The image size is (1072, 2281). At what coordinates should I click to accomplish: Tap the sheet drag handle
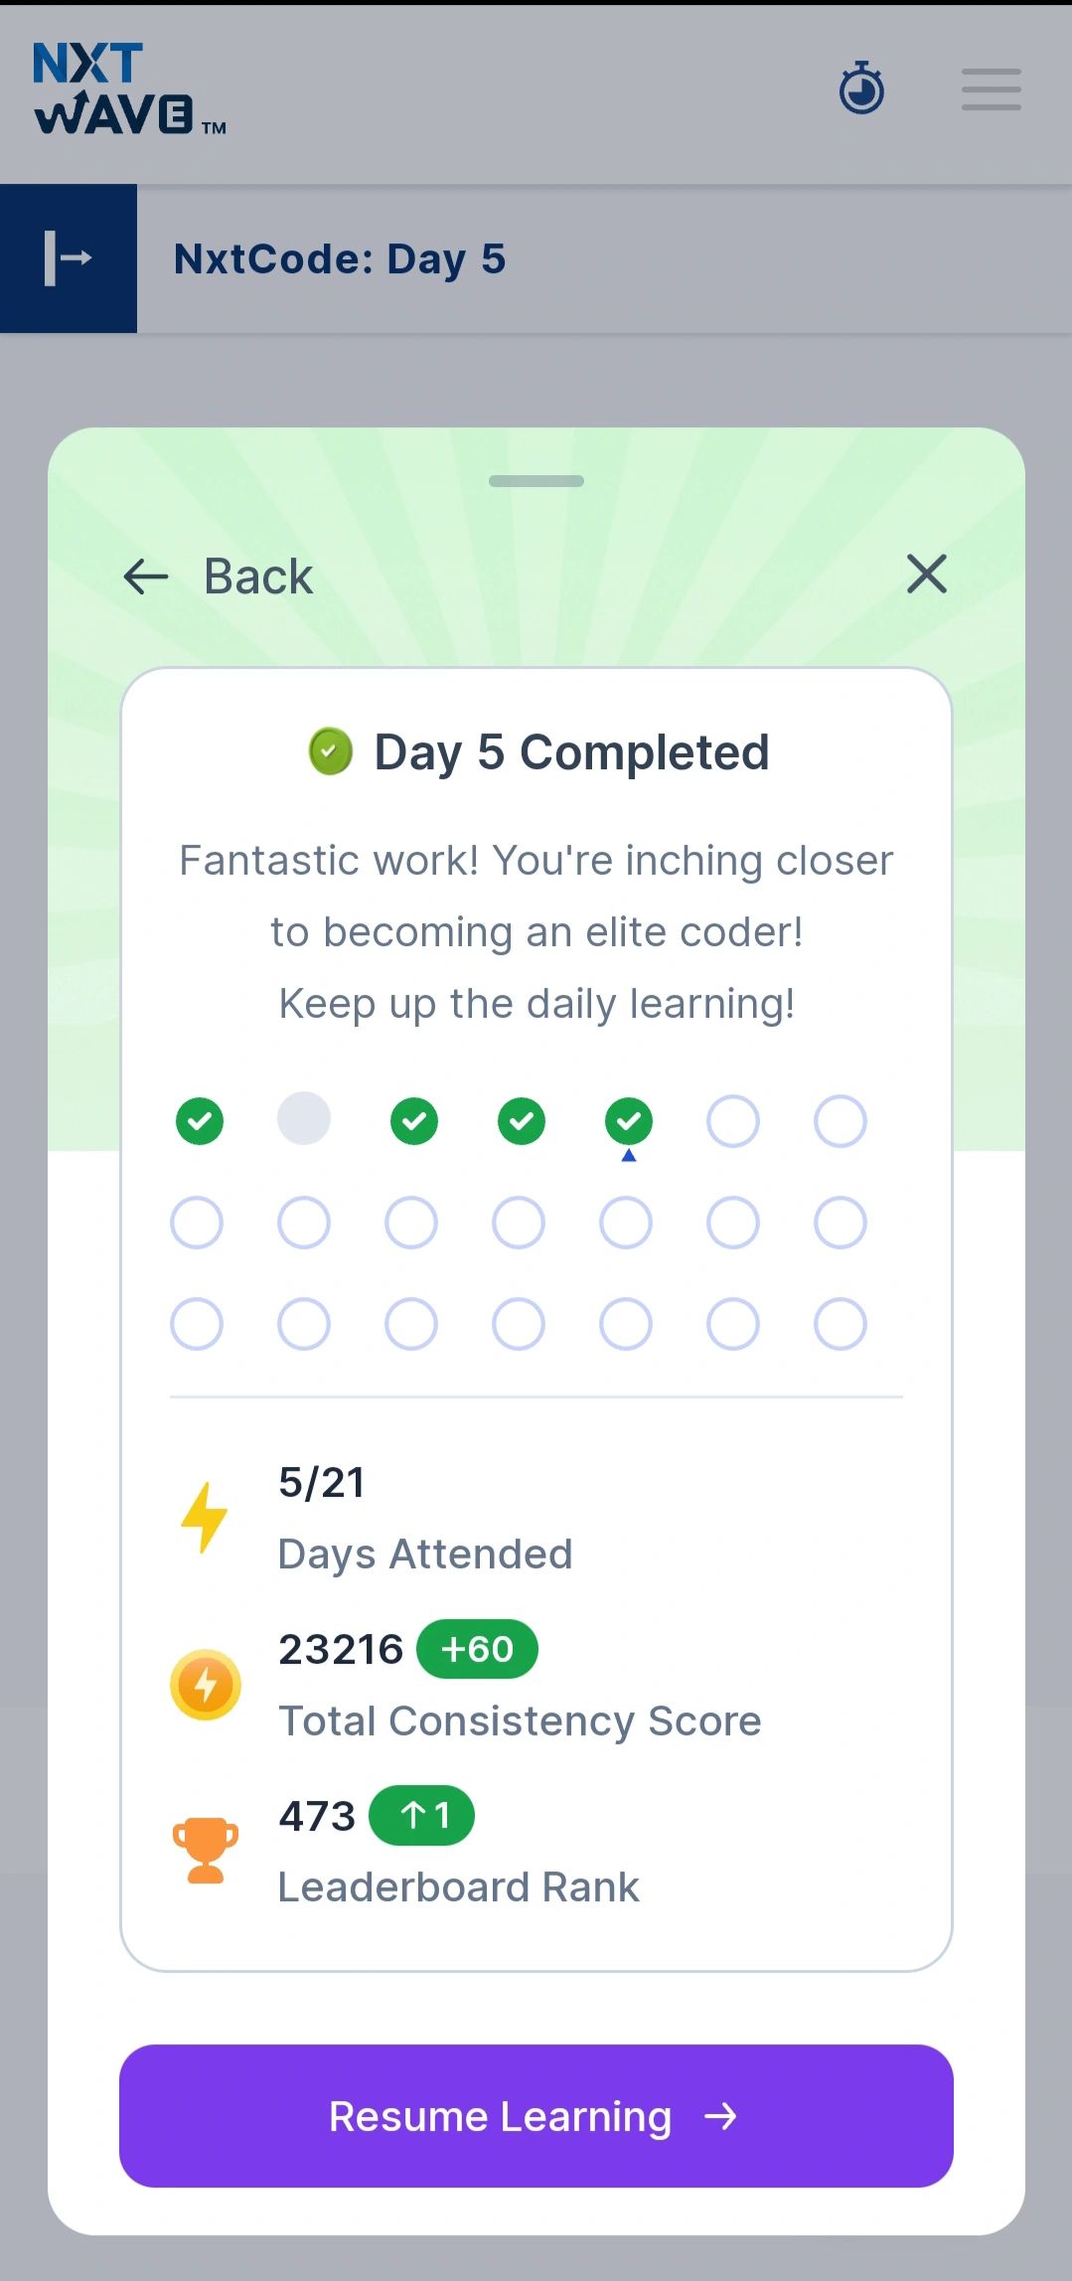coord(536,481)
